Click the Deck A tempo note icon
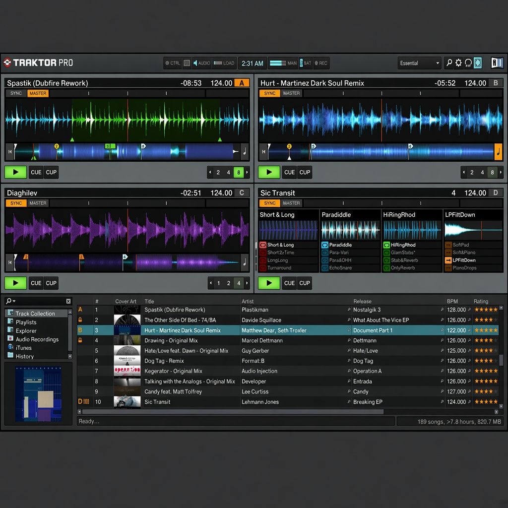Viewport: 508px width, 508px height. pos(245,152)
